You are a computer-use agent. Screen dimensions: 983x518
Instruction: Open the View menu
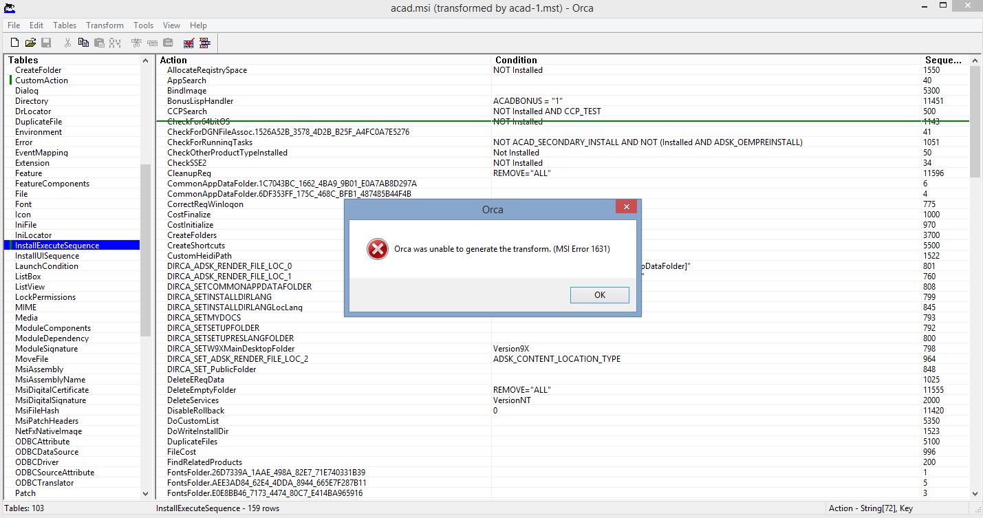point(172,25)
